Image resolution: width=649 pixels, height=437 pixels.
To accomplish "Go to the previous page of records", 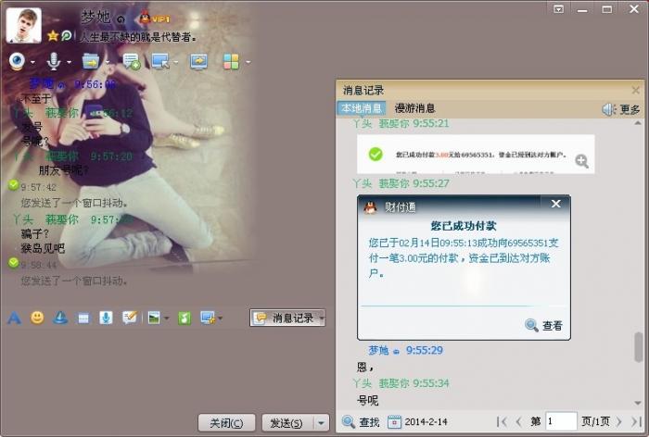I will [x=518, y=421].
